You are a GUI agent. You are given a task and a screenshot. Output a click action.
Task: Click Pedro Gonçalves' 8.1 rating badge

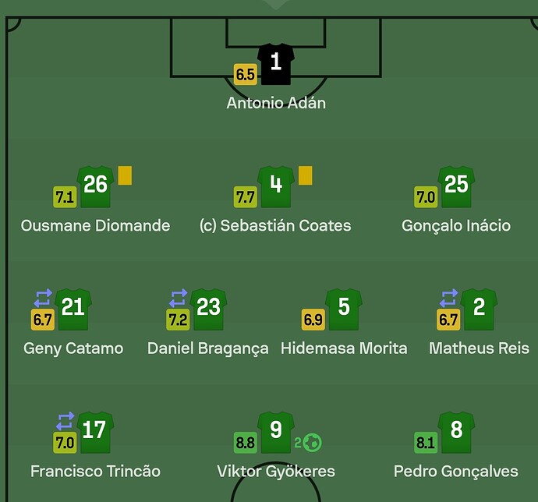click(426, 443)
